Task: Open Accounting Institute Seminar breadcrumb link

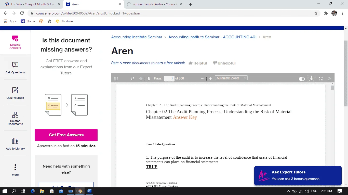Action: click(137, 37)
